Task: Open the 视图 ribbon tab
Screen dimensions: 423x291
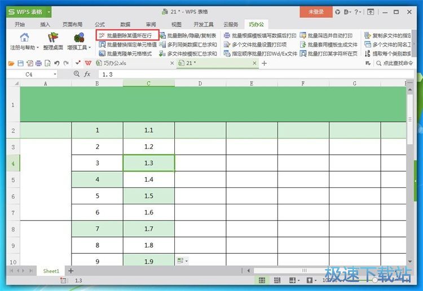Action: [x=177, y=25]
